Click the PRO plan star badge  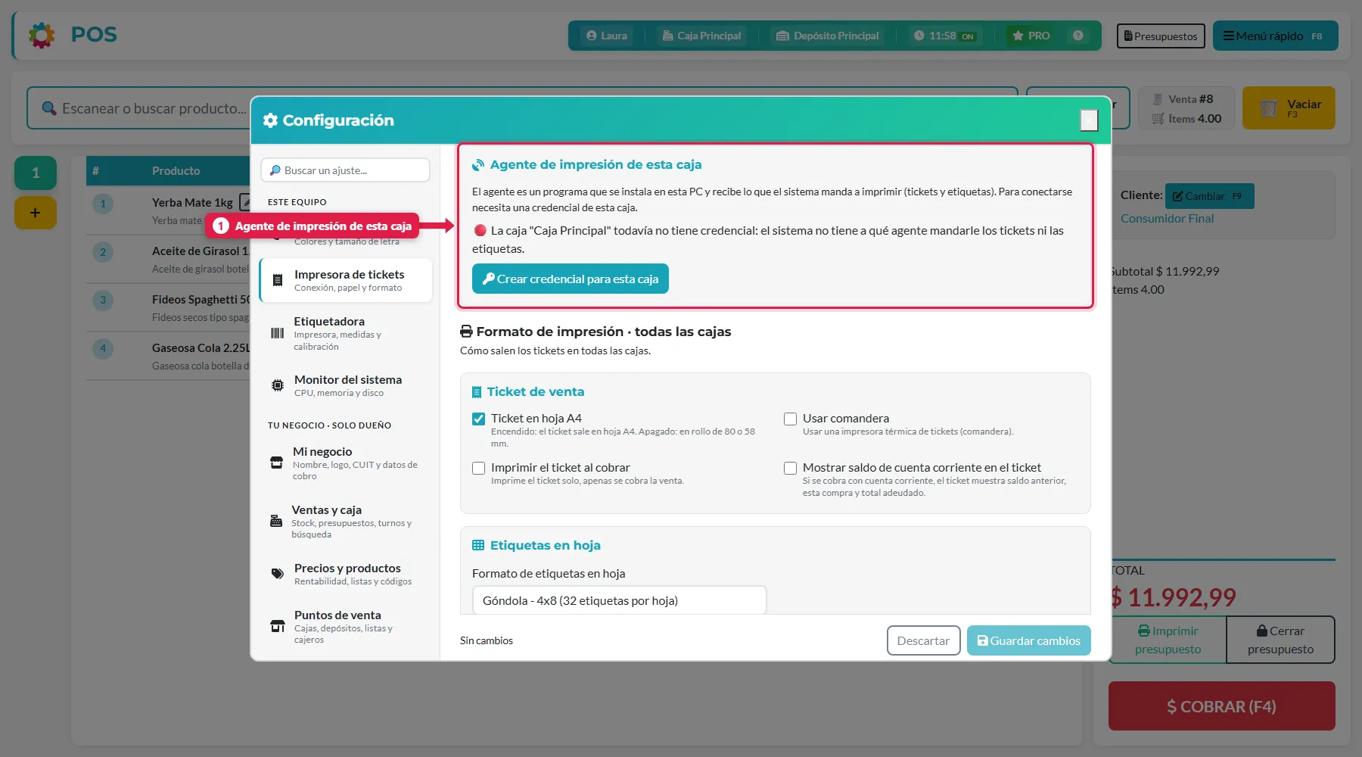[x=1031, y=36]
